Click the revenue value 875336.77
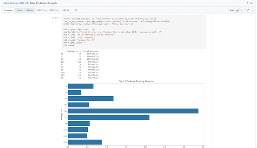This screenshot has height=148, width=257. (93, 62)
